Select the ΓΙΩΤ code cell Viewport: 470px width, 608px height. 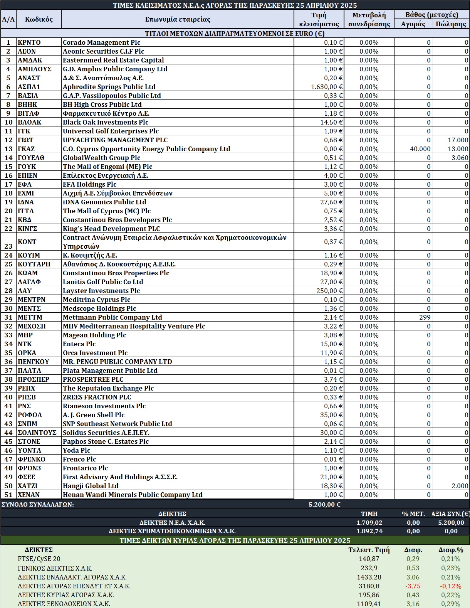39,140
